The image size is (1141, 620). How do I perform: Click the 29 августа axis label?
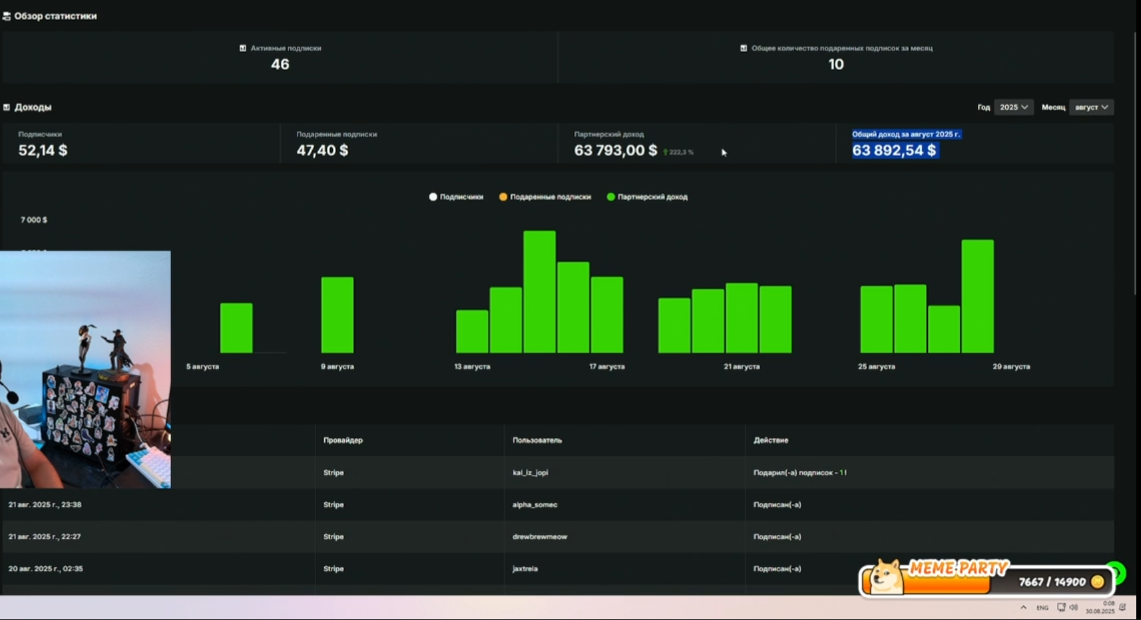[1011, 367]
